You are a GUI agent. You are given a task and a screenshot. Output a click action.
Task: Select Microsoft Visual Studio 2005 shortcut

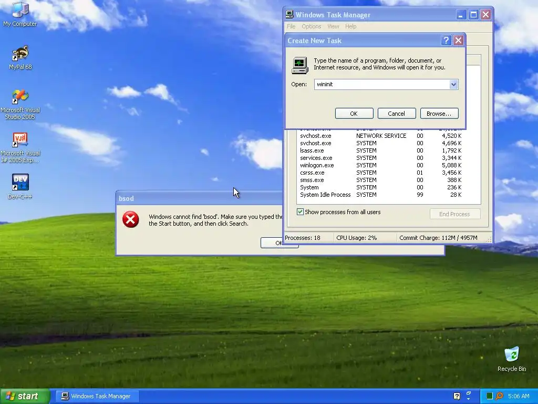tap(20, 105)
